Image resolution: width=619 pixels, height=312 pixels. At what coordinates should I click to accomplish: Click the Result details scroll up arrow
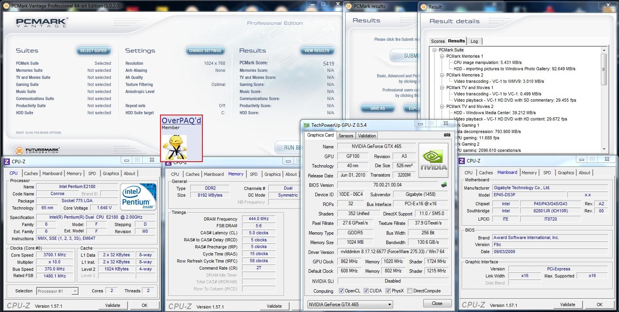click(x=604, y=50)
